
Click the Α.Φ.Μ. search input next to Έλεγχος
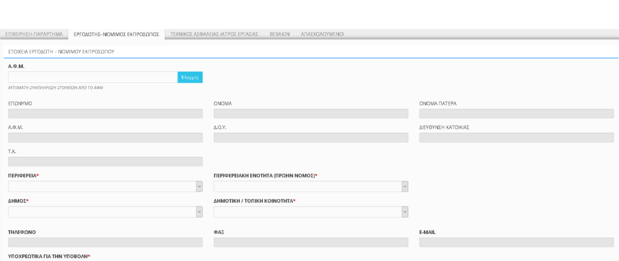pos(93,77)
